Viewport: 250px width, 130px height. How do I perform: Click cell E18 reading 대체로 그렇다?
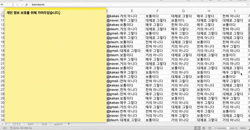click(x=132, y=51)
